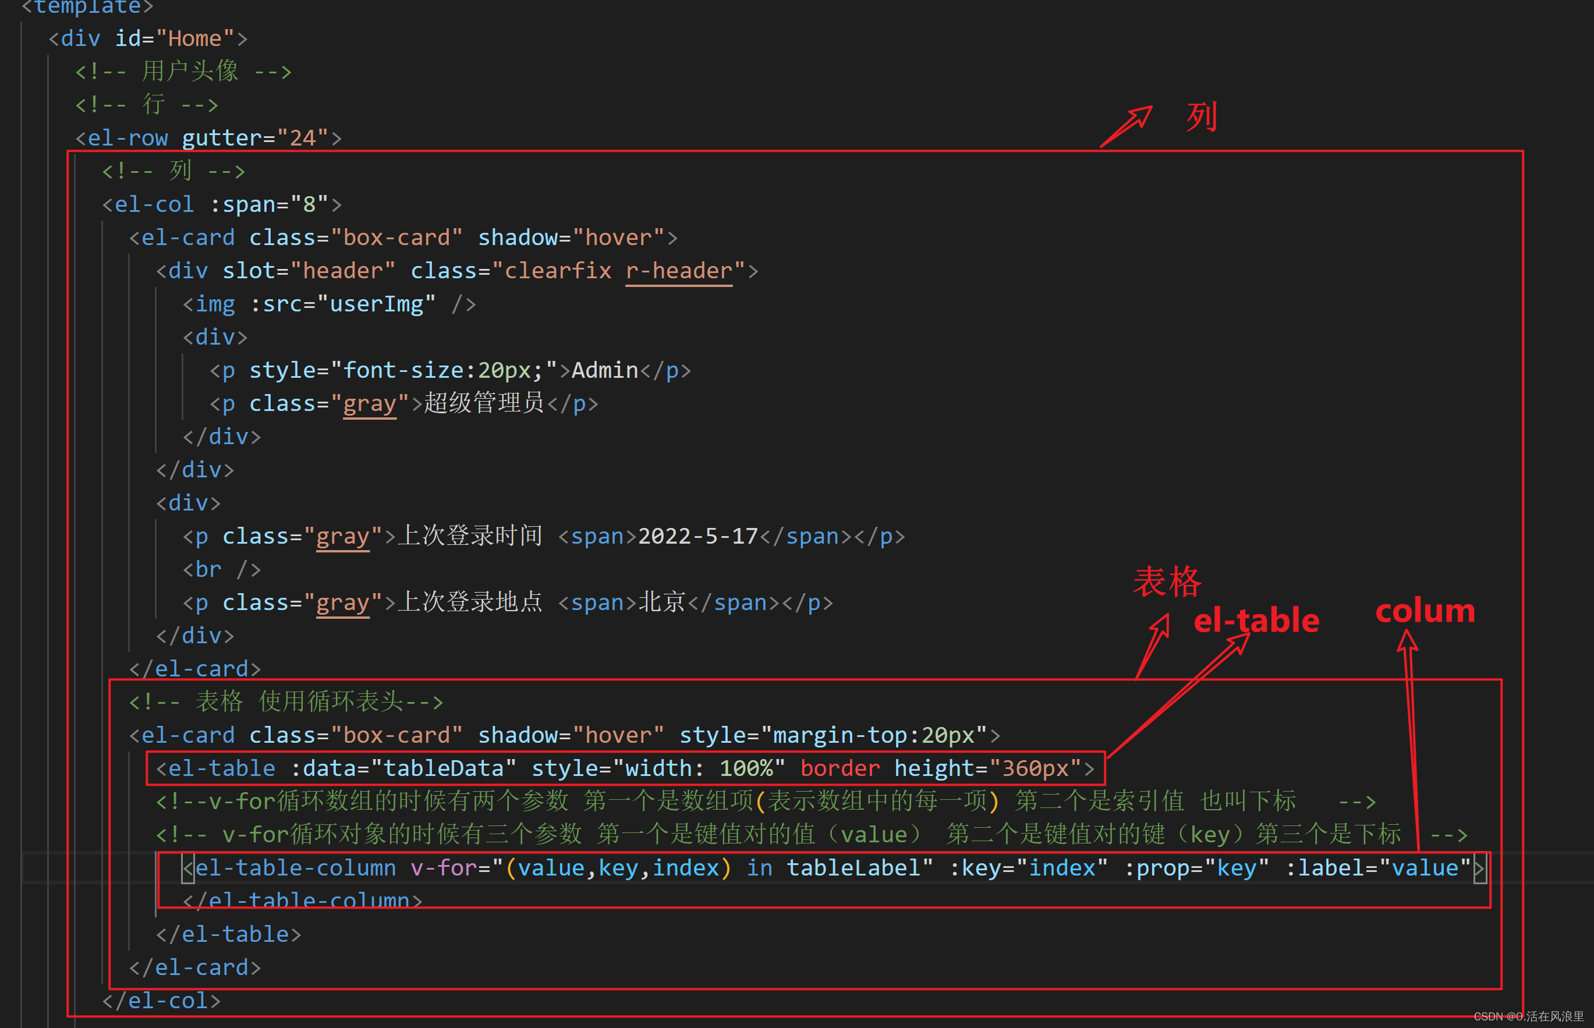Screen dimensions: 1594x1028
Task: Click the Admin paragraph text
Action: click(x=605, y=370)
